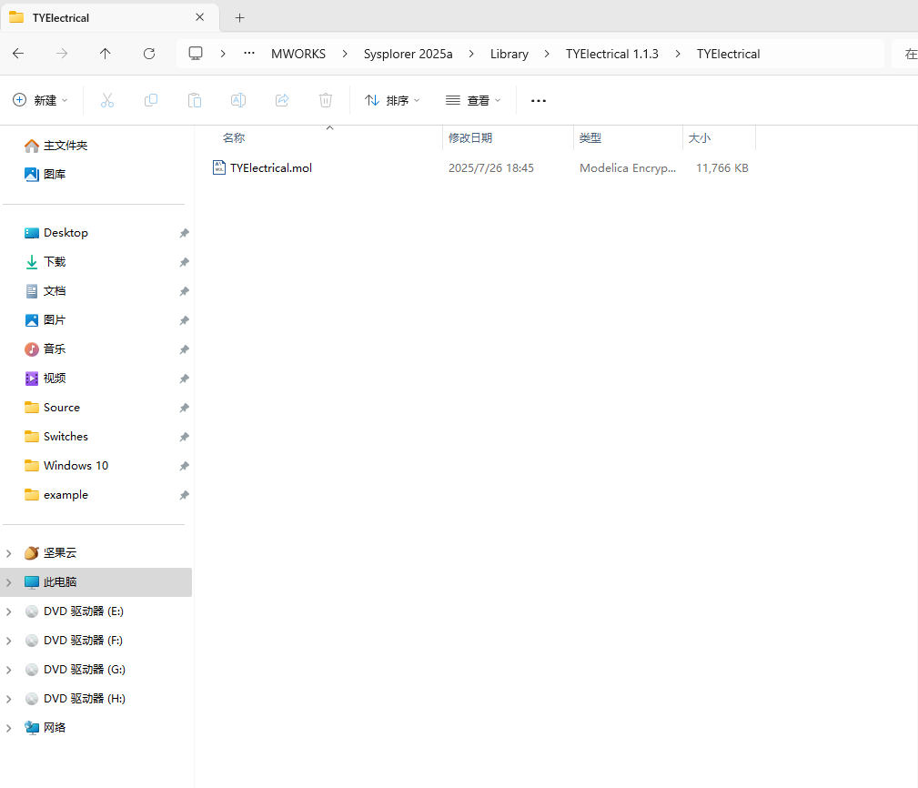Go up one folder level
918x788 pixels.
(106, 54)
